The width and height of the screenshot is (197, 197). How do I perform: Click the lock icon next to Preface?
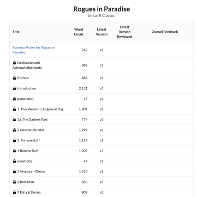pyautogui.click(x=14, y=78)
